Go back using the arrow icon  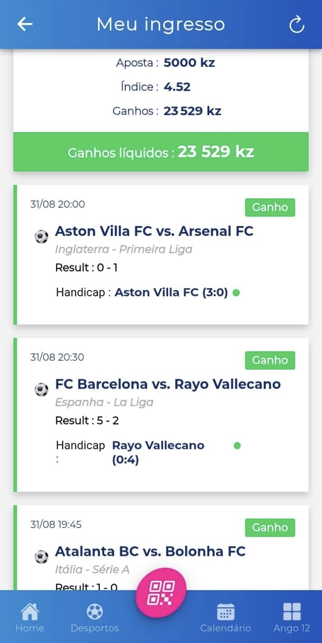pos(25,24)
